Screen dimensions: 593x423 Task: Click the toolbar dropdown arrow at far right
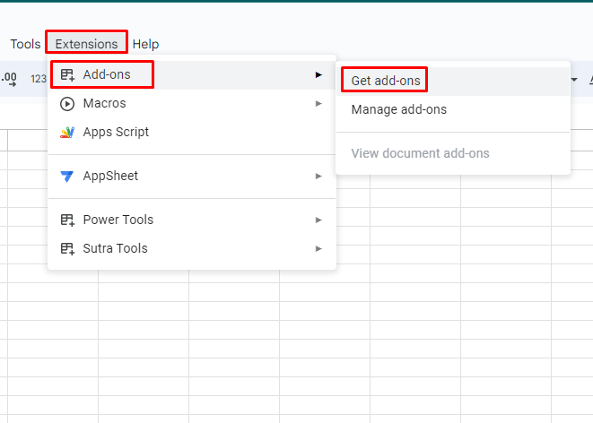point(574,79)
